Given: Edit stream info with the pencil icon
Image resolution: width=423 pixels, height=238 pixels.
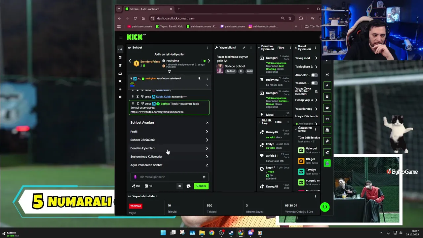Looking at the screenshot, I should [244, 48].
